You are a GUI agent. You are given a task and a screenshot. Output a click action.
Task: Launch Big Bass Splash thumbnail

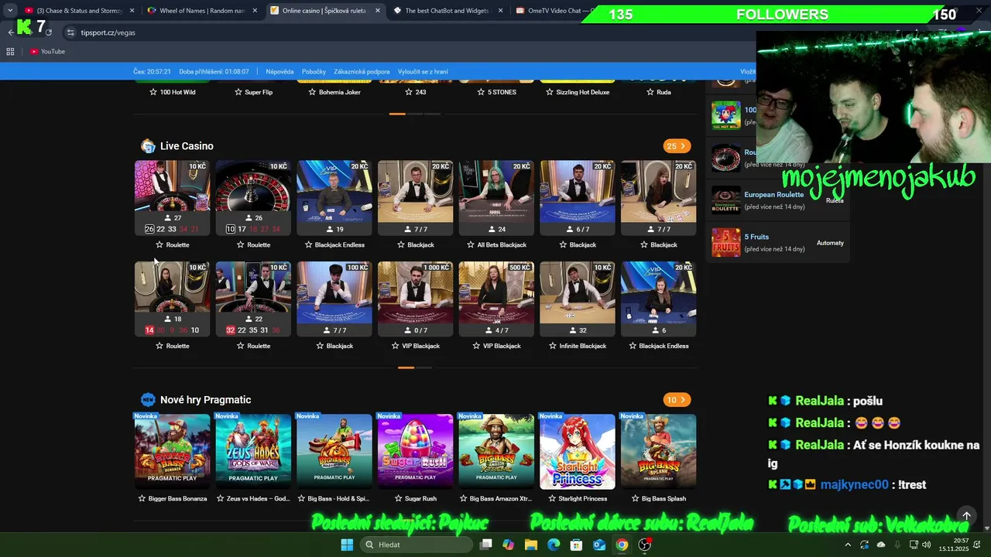click(x=658, y=452)
